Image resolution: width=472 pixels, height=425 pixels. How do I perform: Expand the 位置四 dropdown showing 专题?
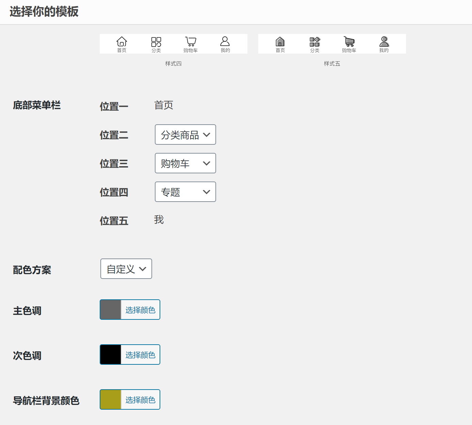(x=185, y=192)
